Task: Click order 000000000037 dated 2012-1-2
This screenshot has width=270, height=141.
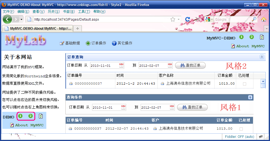Action: tap(88, 84)
